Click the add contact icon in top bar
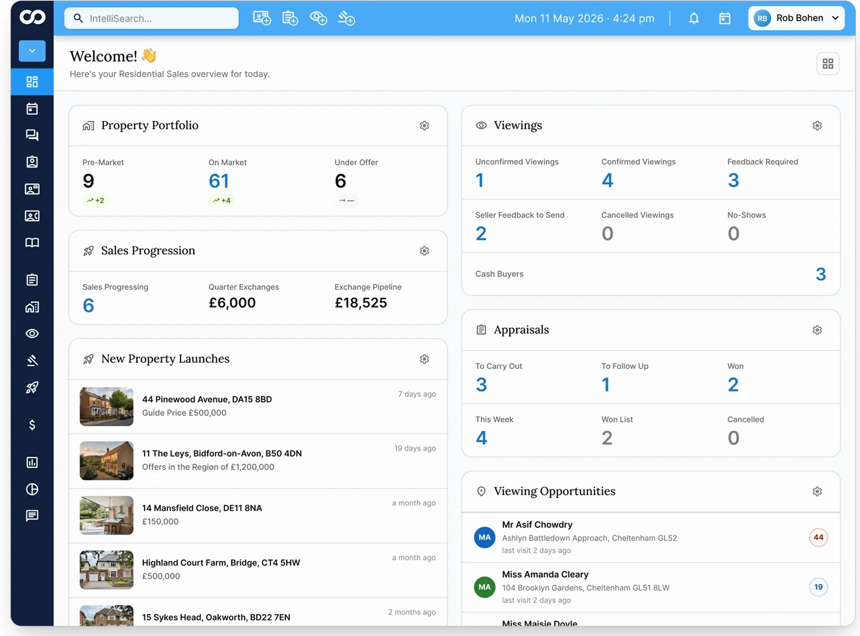Viewport: 860px width, 636px height. (262, 18)
